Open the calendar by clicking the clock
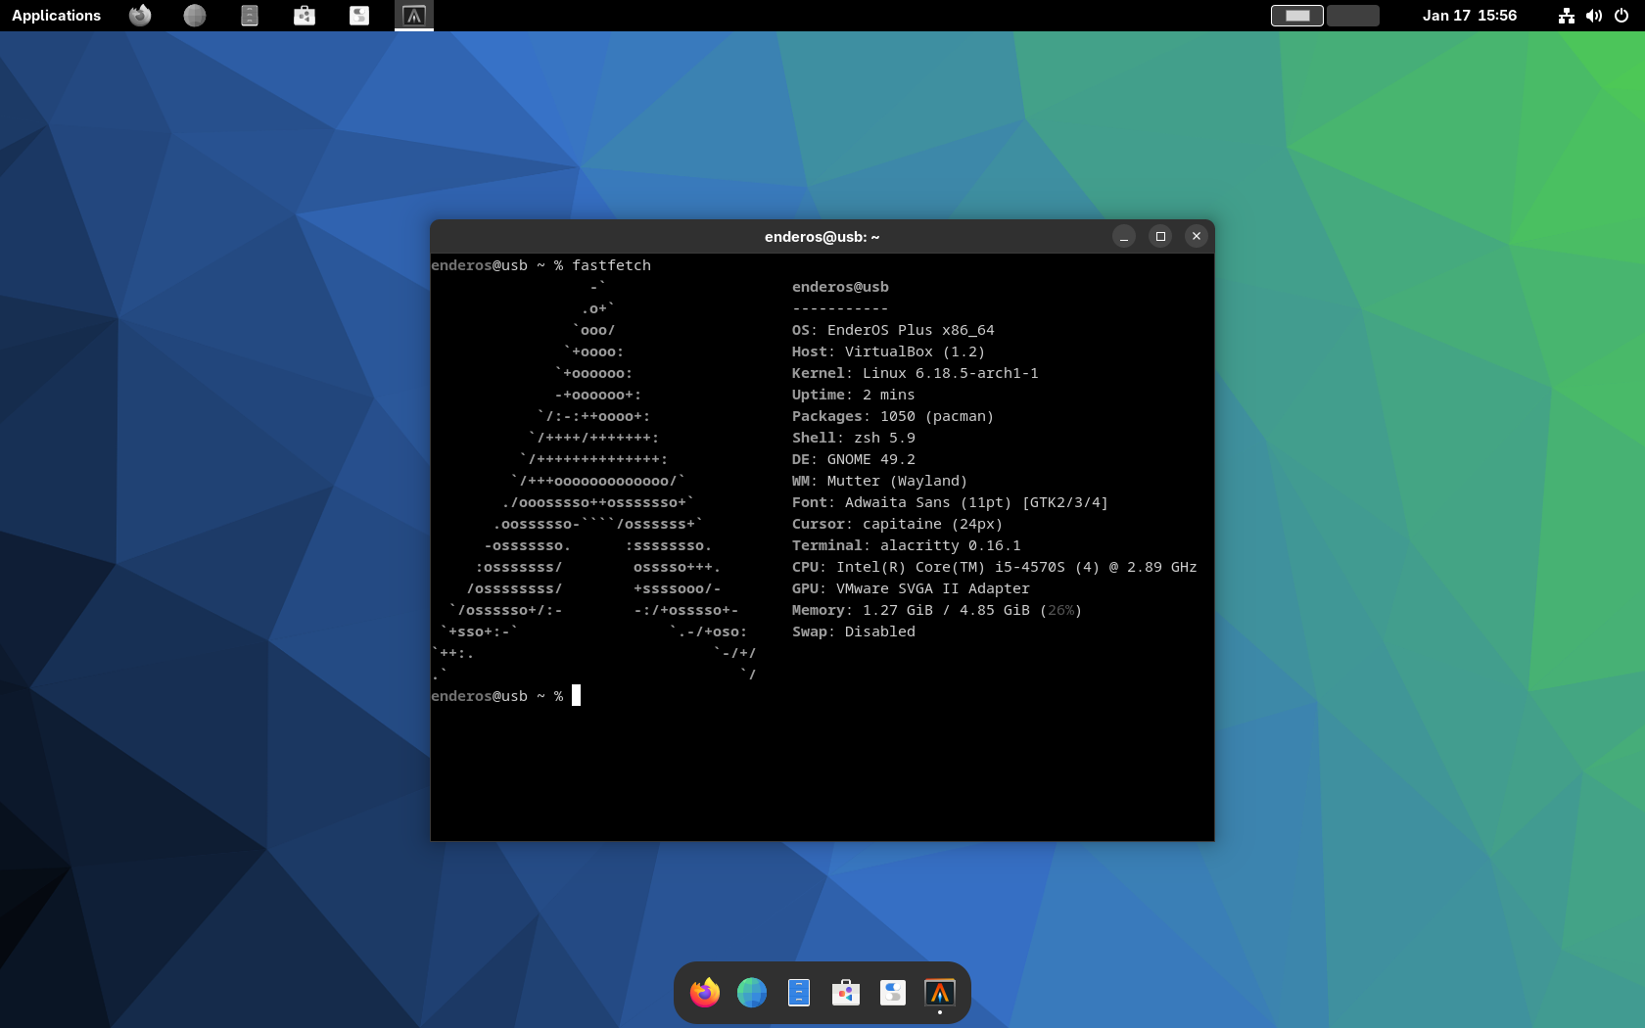This screenshot has height=1028, width=1645. point(1470,15)
